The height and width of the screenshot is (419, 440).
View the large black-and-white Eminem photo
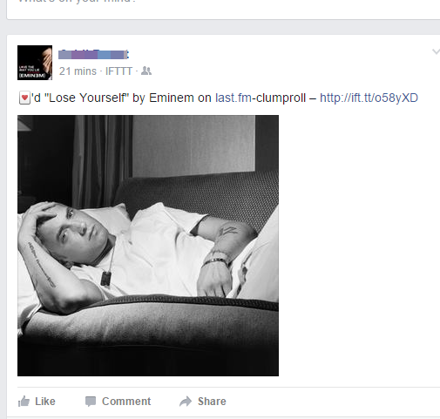pyautogui.click(x=148, y=246)
